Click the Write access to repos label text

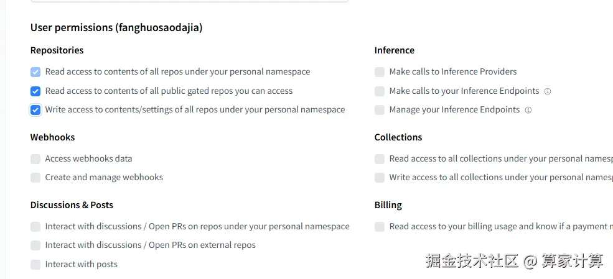click(x=195, y=110)
